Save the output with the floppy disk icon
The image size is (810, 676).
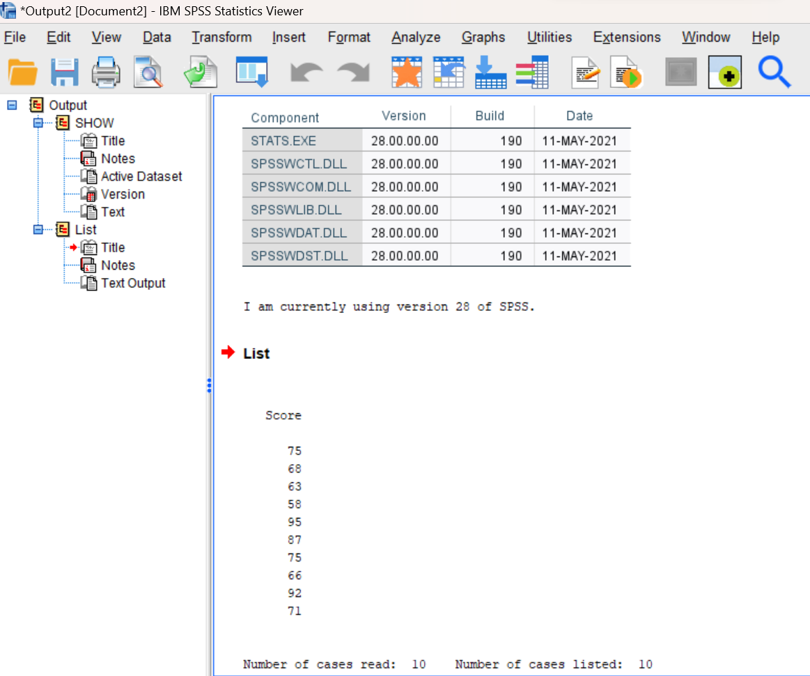[65, 72]
